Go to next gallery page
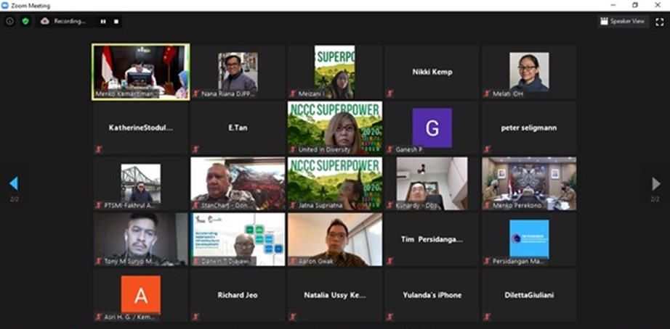This screenshot has width=670, height=329. click(656, 183)
